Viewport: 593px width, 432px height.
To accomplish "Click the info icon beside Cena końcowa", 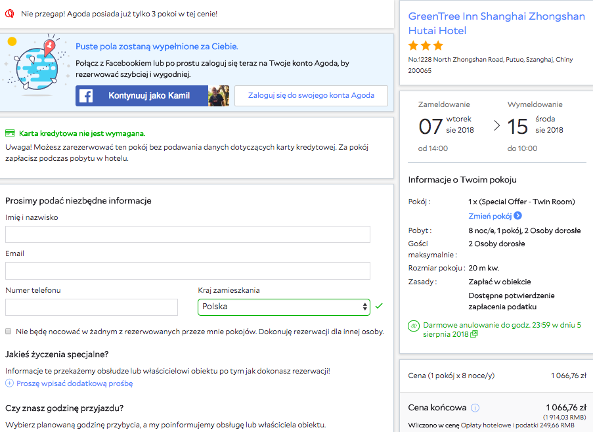I will (x=475, y=407).
